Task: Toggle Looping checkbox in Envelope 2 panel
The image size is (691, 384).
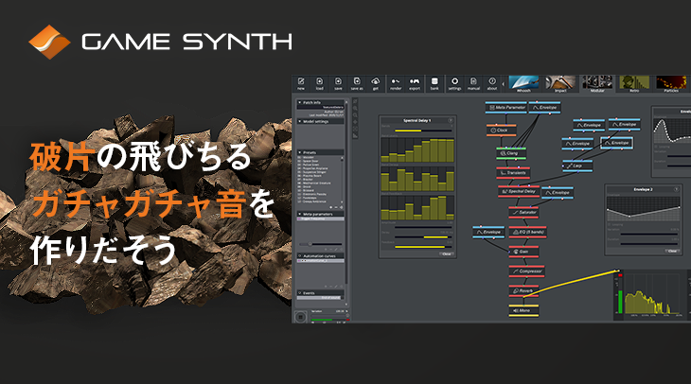Action: [x=610, y=224]
